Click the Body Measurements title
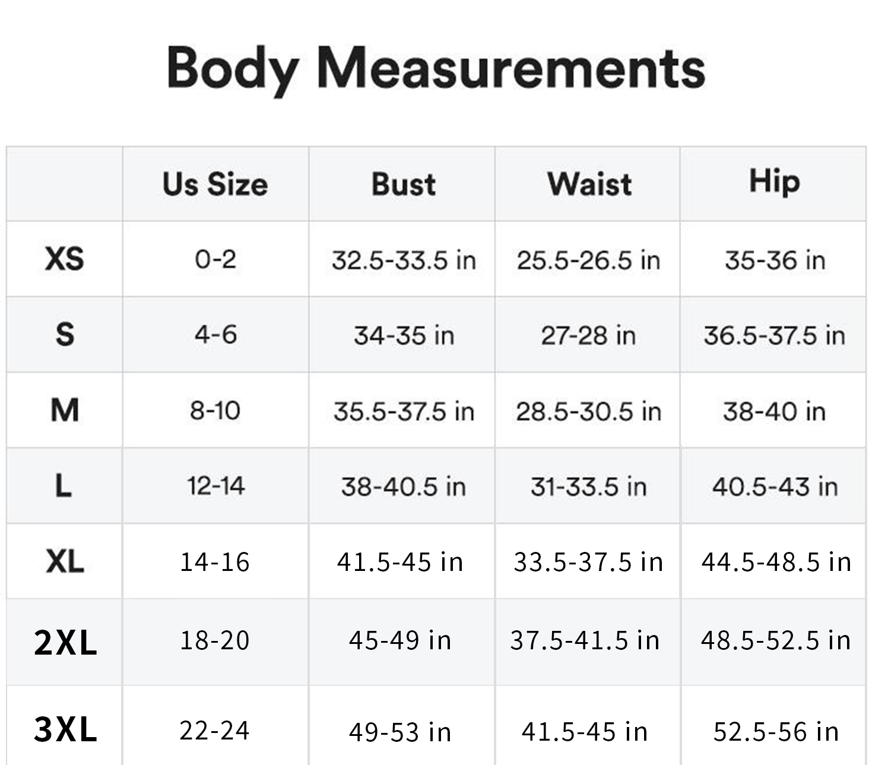This screenshot has width=869, height=765. coord(436,69)
